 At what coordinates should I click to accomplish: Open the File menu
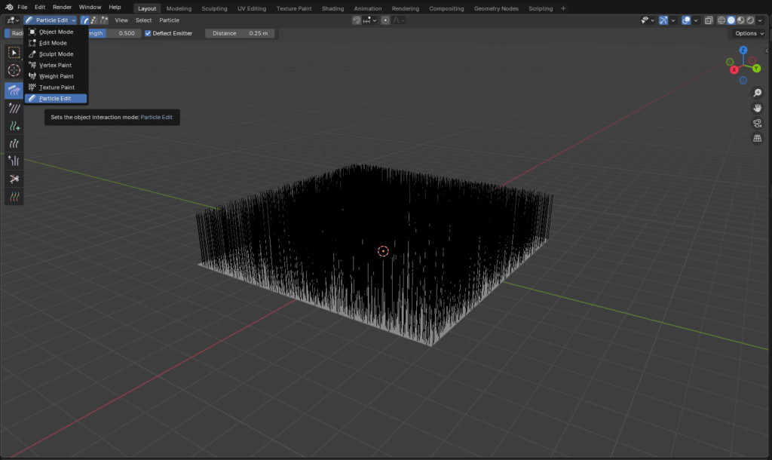tap(22, 8)
